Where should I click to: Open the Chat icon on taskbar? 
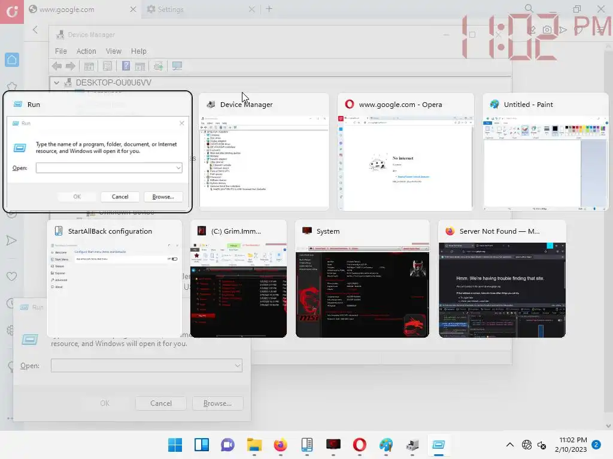227,445
